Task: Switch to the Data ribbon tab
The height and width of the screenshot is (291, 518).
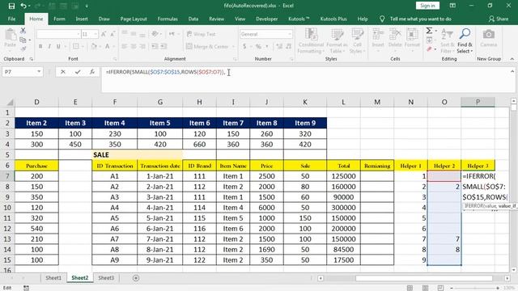Action: point(193,19)
